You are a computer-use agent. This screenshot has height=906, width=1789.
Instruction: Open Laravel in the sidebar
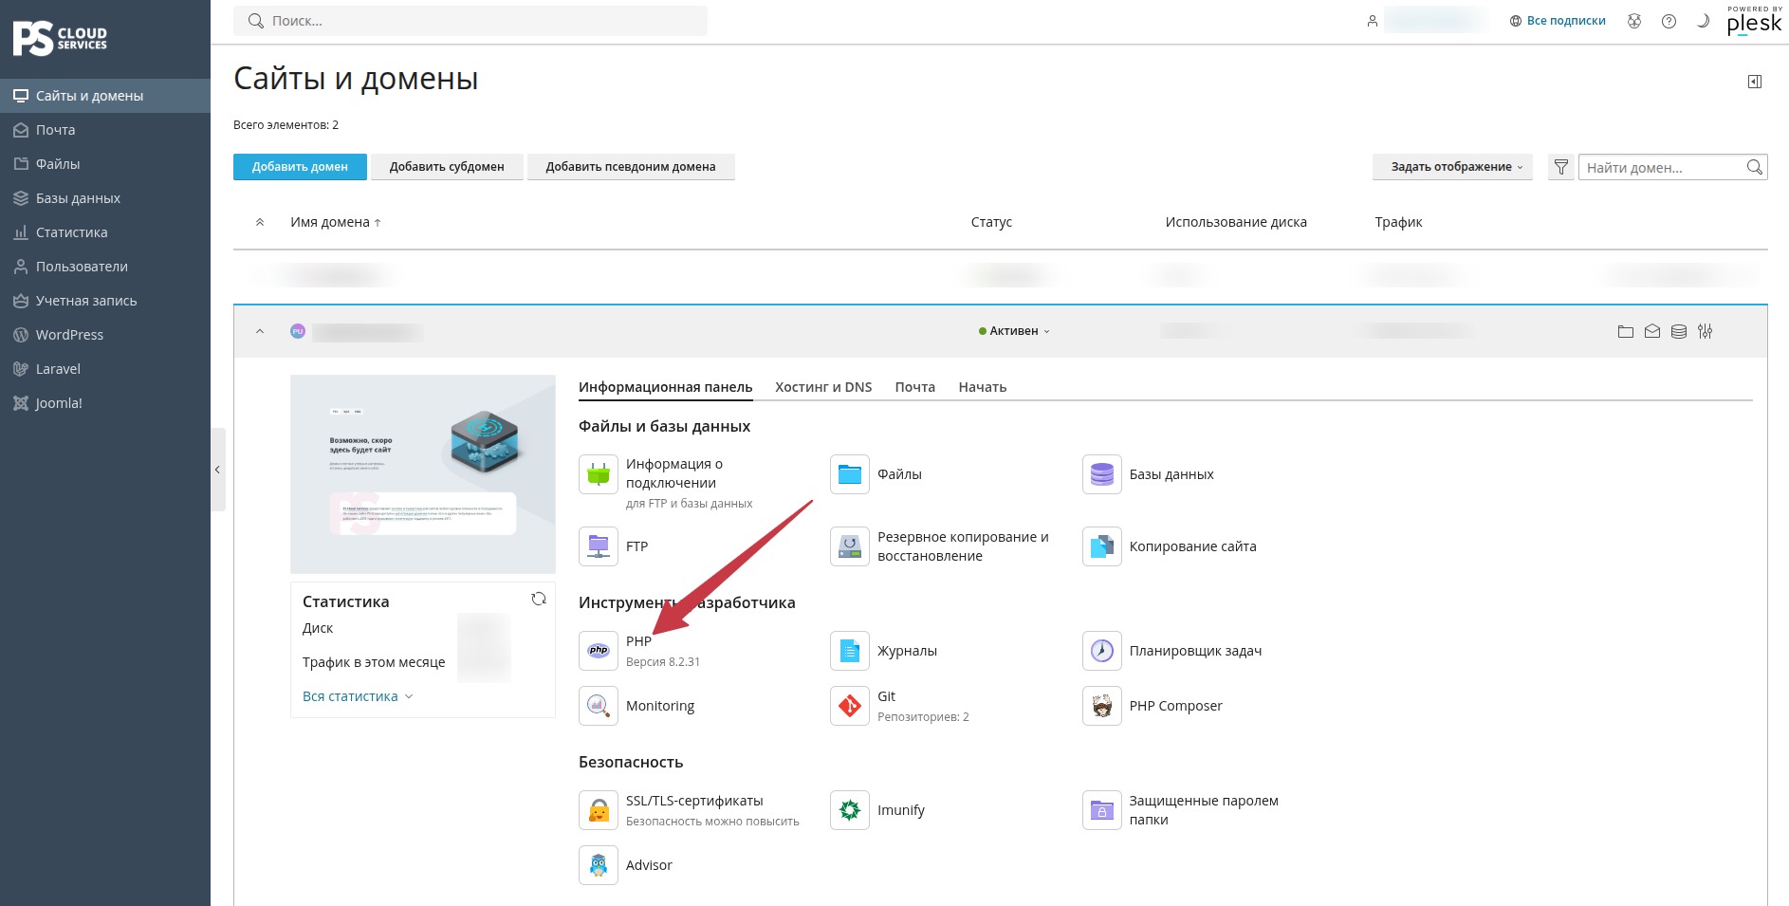click(x=105, y=369)
